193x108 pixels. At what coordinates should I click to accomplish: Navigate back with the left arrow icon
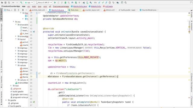(x=13, y=3)
